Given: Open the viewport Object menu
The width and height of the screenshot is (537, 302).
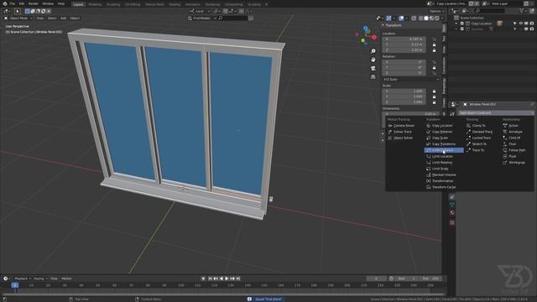Looking at the screenshot, I should coord(75,18).
